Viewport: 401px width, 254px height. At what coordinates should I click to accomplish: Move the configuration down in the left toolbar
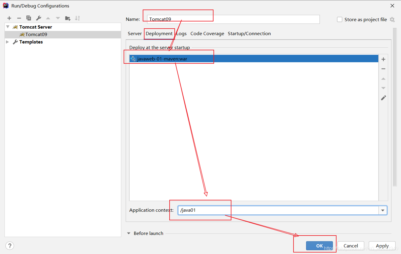pos(58,18)
